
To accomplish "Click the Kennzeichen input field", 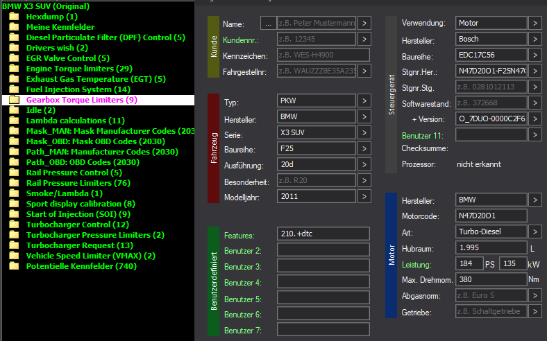I will [x=323, y=55].
